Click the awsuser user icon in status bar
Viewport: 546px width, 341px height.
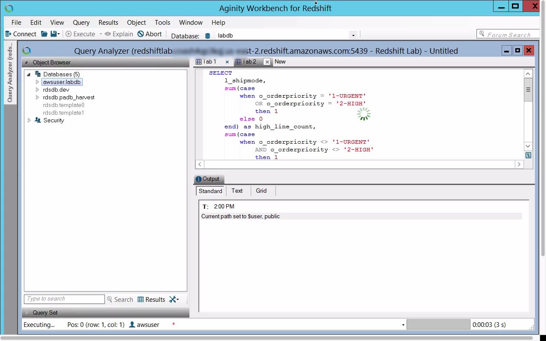[x=132, y=325]
